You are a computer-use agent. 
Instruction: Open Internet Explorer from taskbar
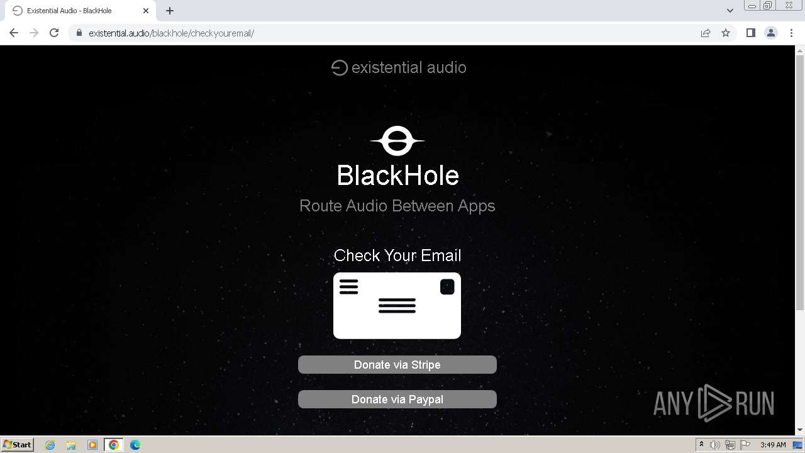[x=50, y=445]
